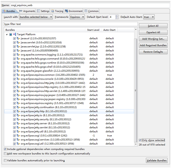Click Add Working Set button
The height and width of the screenshot is (168, 171).
tap(153, 39)
